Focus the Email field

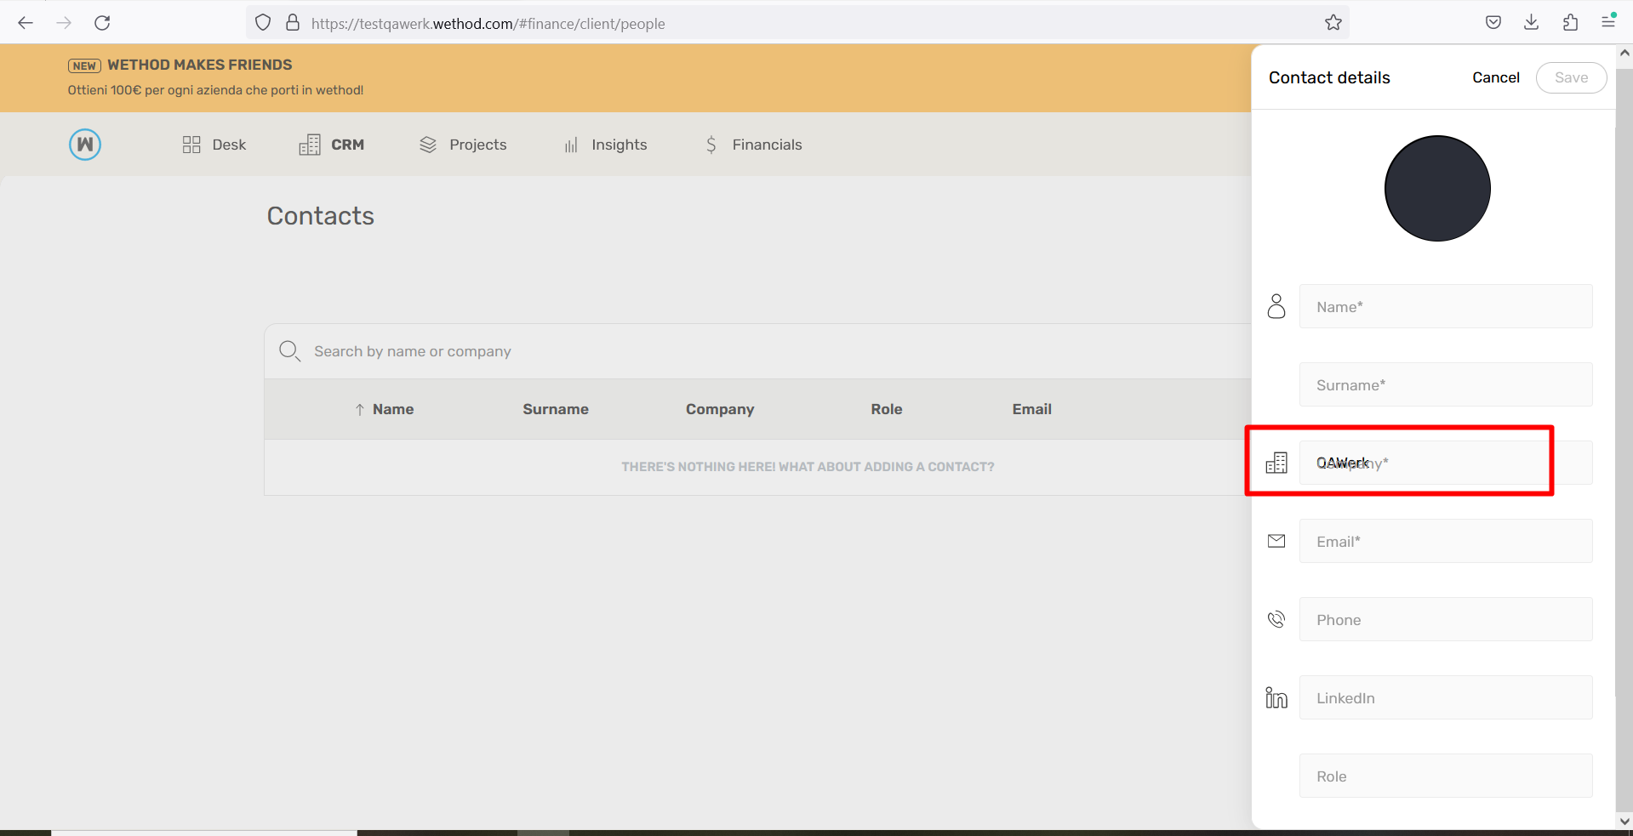pyautogui.click(x=1446, y=541)
